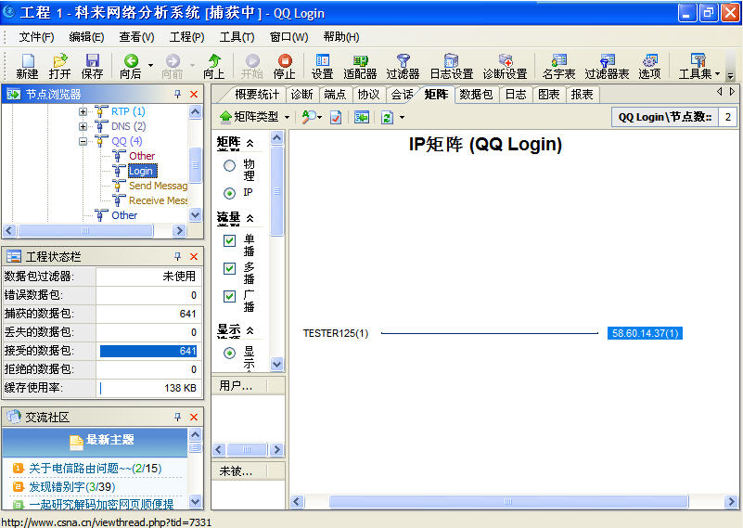This screenshot has width=743, height=528.
Task: Click the node browser horizontal scrollbar thumb
Action: 85,231
